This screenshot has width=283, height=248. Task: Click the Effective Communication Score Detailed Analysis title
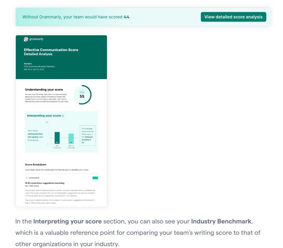pos(51,52)
